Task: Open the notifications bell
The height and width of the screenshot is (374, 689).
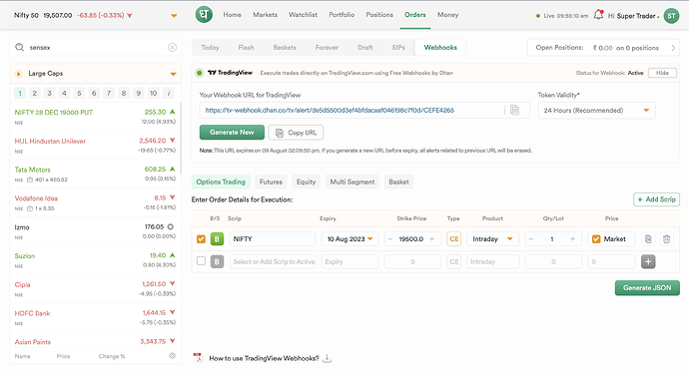Action: (x=598, y=15)
